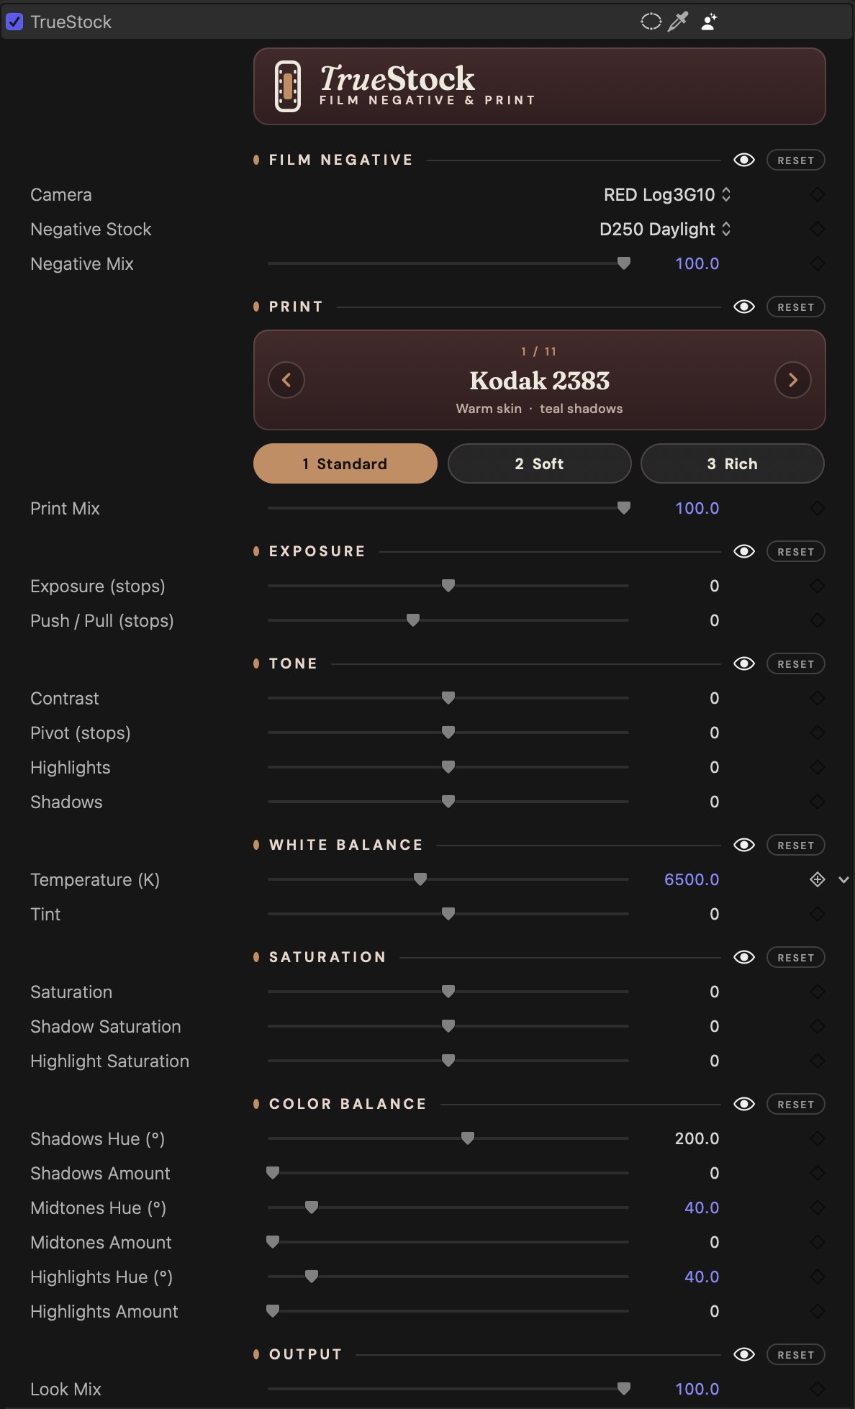Click keyframe diamond for Highlights Amount
Viewport: 855px width, 1409px height.
point(817,1311)
